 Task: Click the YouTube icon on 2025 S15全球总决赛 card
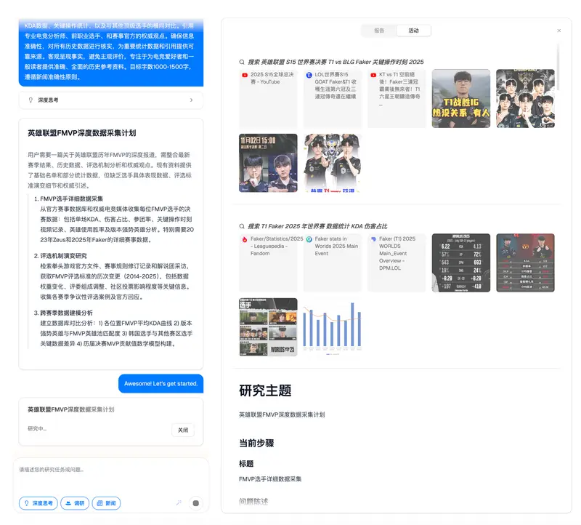coord(245,75)
